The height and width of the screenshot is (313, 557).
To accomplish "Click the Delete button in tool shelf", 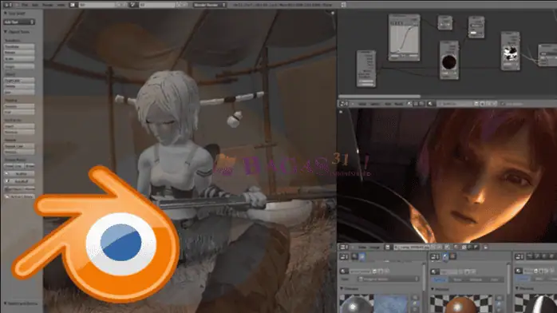I will click(19, 86).
